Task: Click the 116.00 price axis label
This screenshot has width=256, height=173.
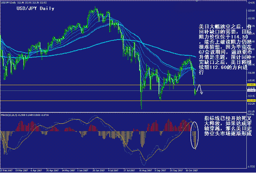Action: [252, 72]
